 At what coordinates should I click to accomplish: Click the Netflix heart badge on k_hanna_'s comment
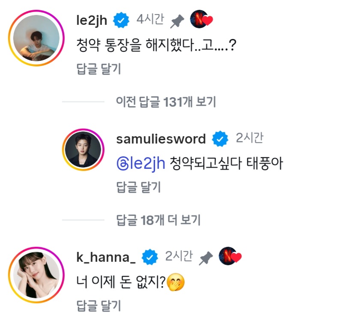pos(230,256)
